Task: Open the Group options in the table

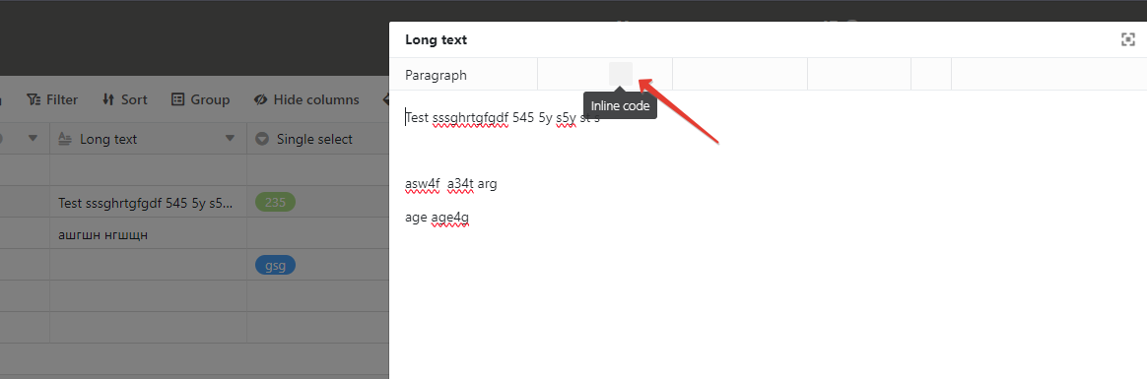Action: 200,99
